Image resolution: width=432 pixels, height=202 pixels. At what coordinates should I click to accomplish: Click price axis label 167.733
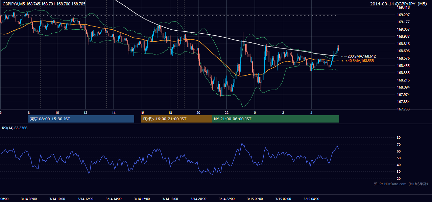point(403,109)
